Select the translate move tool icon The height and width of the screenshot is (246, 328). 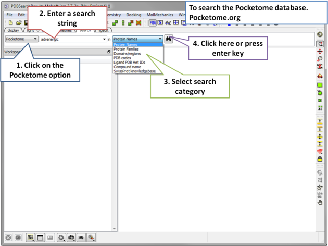tap(320, 52)
